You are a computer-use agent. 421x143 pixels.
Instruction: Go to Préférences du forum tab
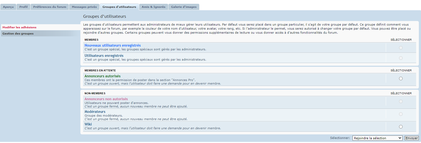(50, 7)
